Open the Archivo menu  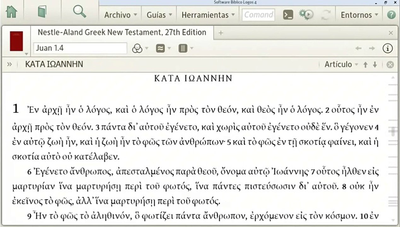pos(121,15)
